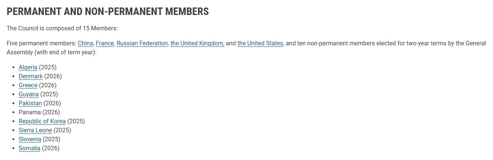Click the (2025) year beside Republic of Korea
The width and height of the screenshot is (493, 160).
76,121
